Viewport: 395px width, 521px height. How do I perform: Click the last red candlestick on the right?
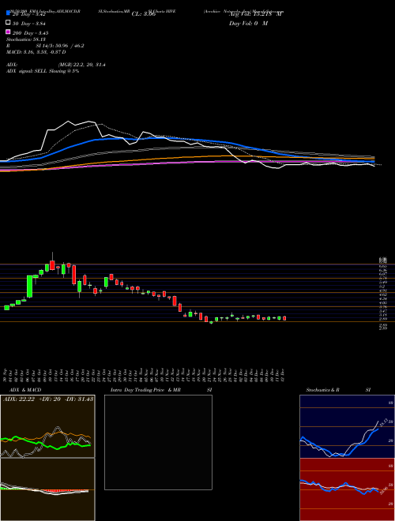point(284,318)
